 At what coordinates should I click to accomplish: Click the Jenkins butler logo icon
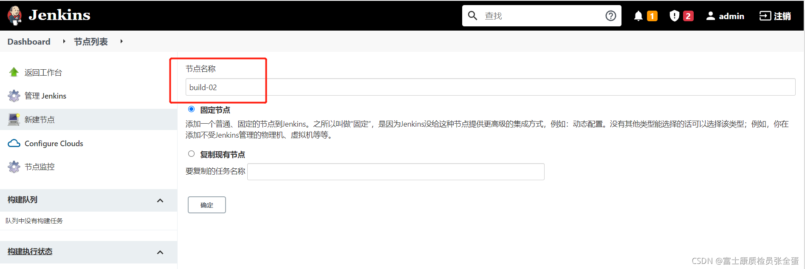15,15
